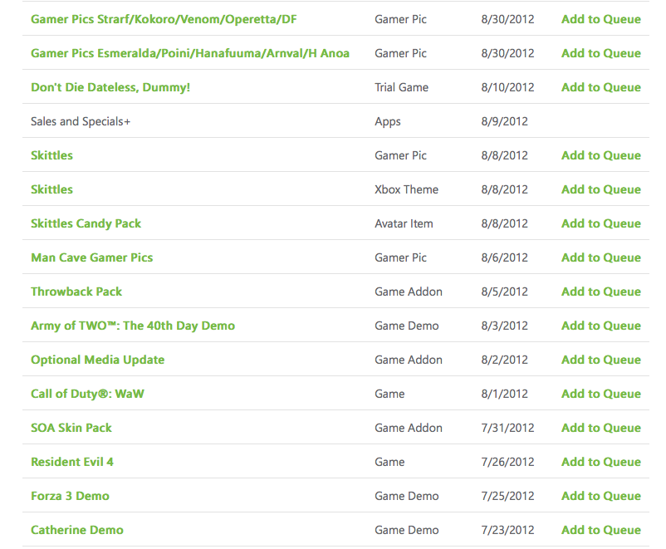Select the date 8/6/2012
Image resolution: width=666 pixels, height=549 pixels.
pyautogui.click(x=505, y=257)
